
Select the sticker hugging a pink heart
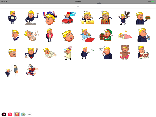49,35
